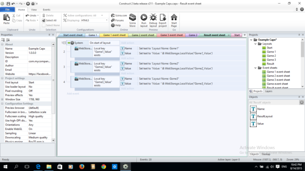Open the Displaying HTML5 dropdown
305x171 pixels.
(x=95, y=21)
